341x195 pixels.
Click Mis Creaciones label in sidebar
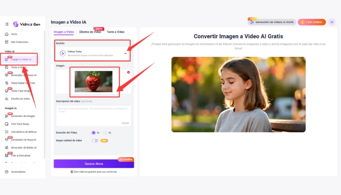(x=19, y=42)
